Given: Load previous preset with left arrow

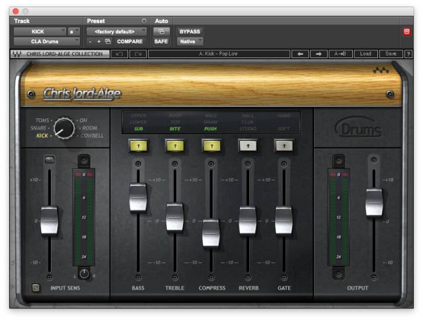Looking at the screenshot, I should click(300, 54).
